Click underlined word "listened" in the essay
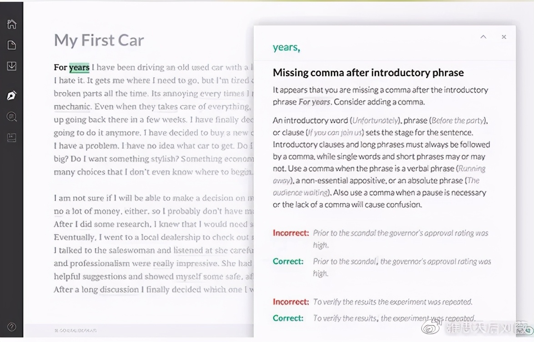Image resolution: width=534 pixels, height=342 pixels. 188,251
